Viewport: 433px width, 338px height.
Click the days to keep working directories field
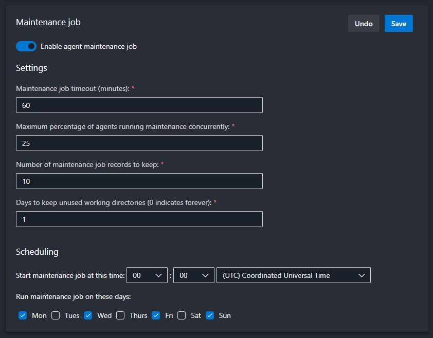[139, 219]
